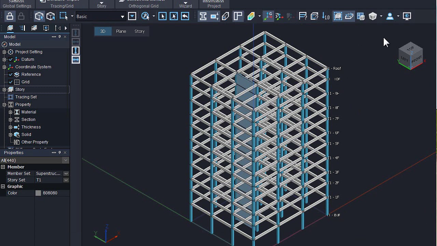437x246 pixels.
Task: Activate the dashed rectangle window select tool
Action: (x=64, y=16)
